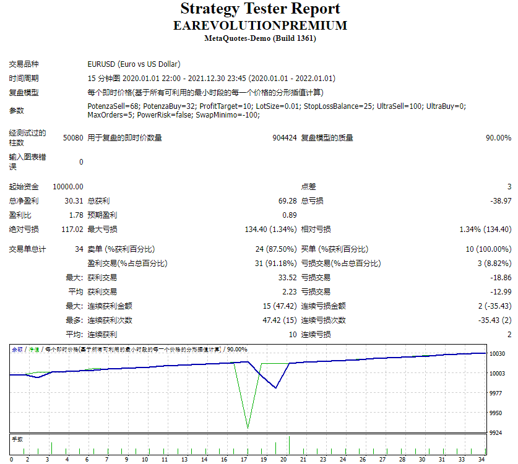Click the green equity drop low point
Screen dimensions: 518x464
(248, 428)
